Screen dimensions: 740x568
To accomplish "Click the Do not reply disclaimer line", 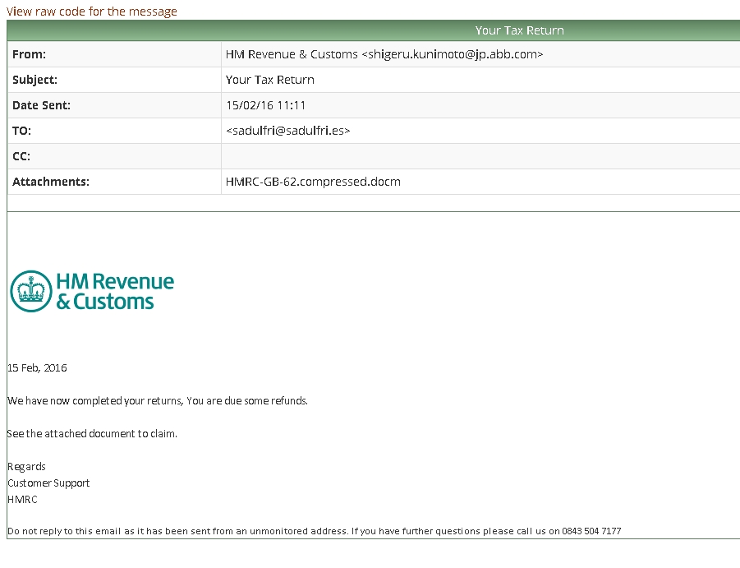I will tap(315, 531).
